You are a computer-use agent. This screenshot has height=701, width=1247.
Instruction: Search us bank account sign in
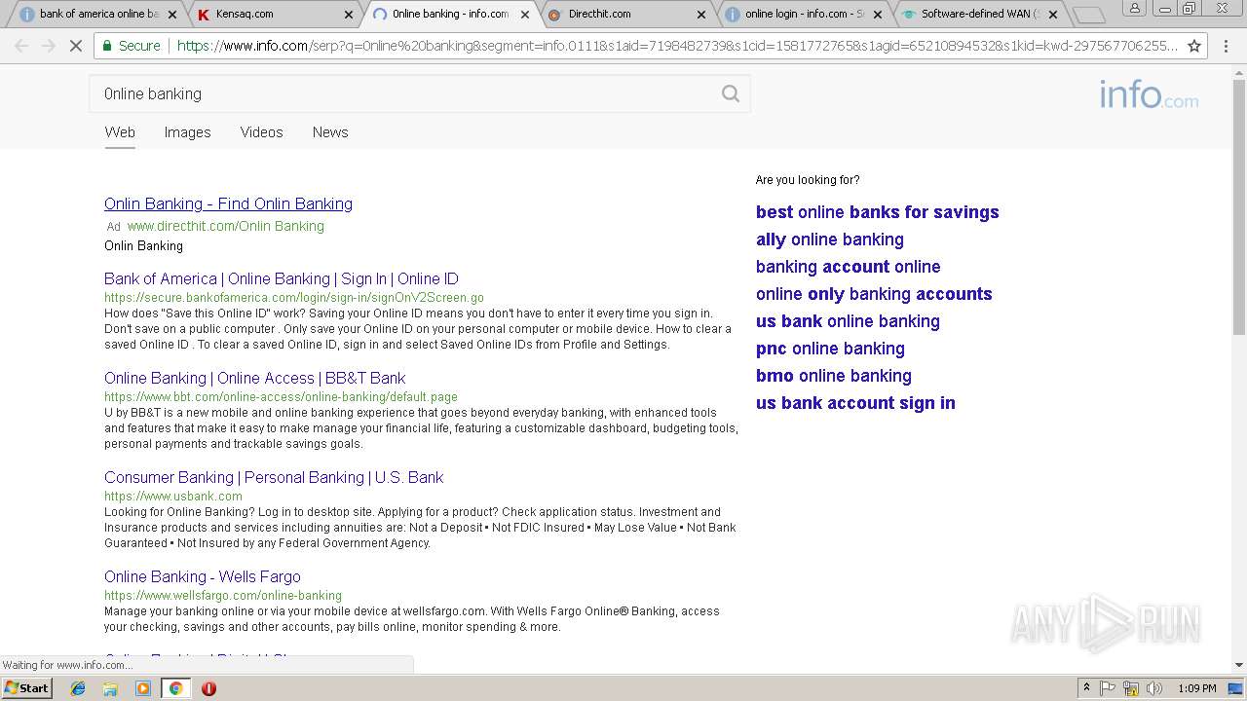855,403
